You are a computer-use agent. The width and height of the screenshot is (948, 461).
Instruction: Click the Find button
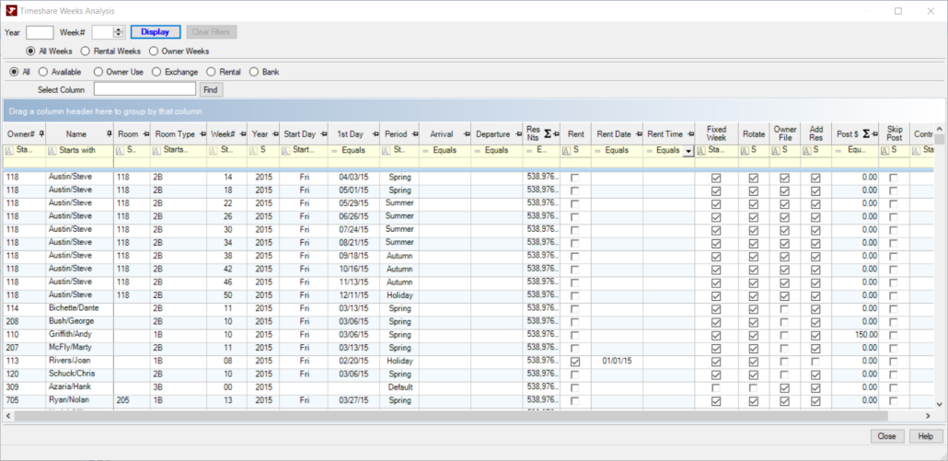pyautogui.click(x=211, y=89)
